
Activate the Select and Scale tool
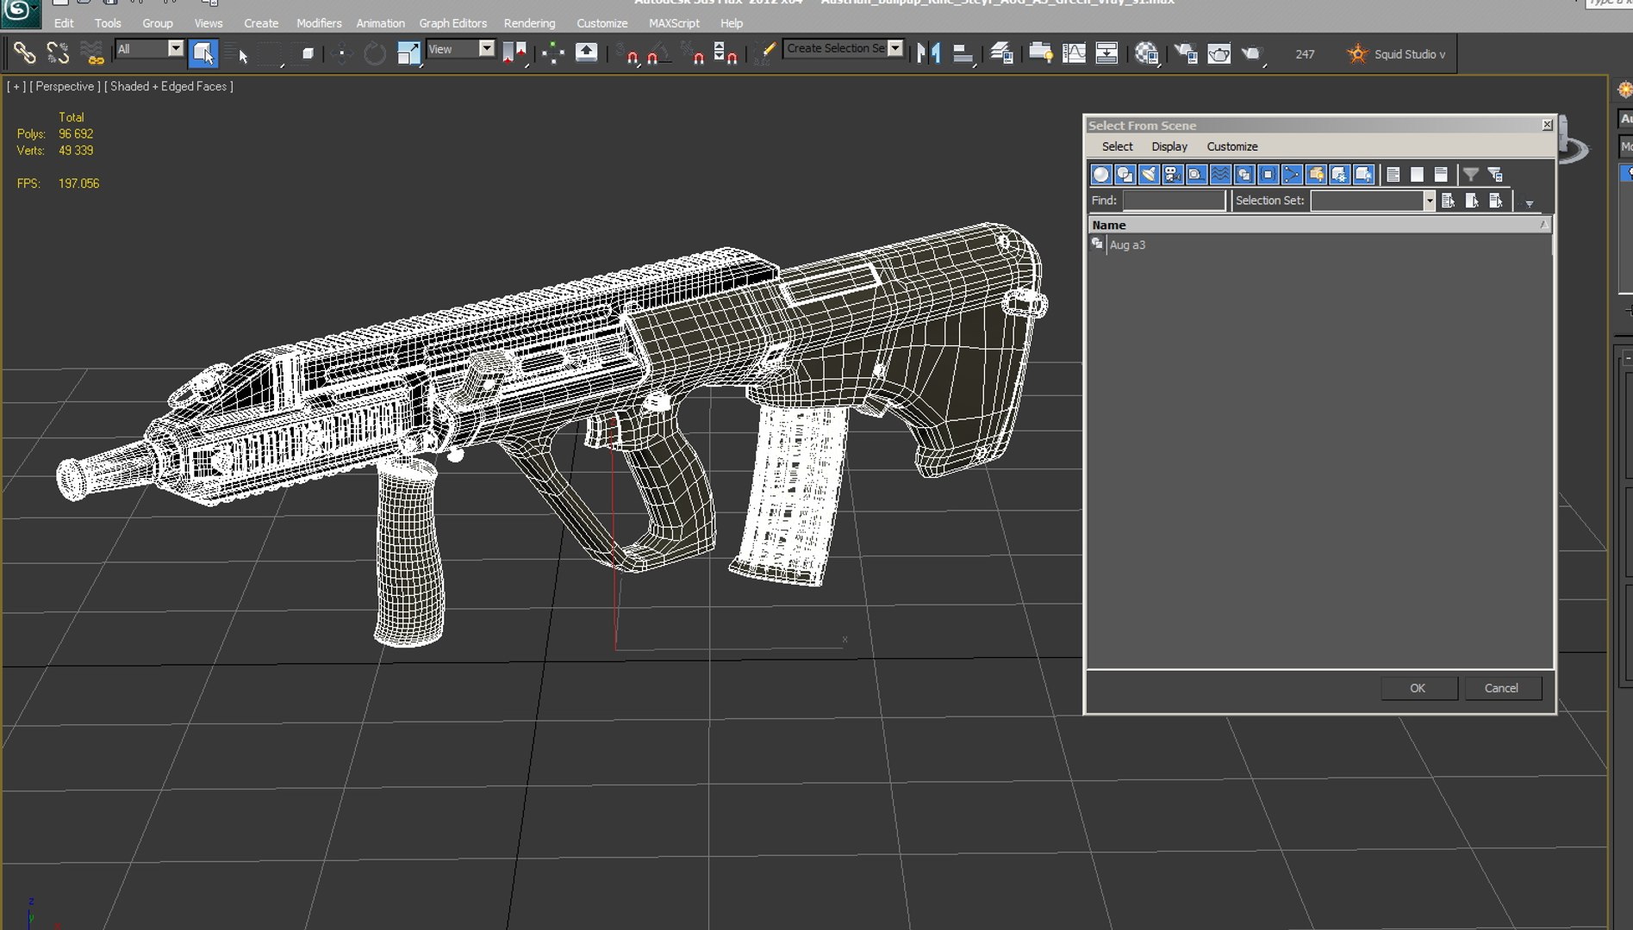pyautogui.click(x=408, y=53)
